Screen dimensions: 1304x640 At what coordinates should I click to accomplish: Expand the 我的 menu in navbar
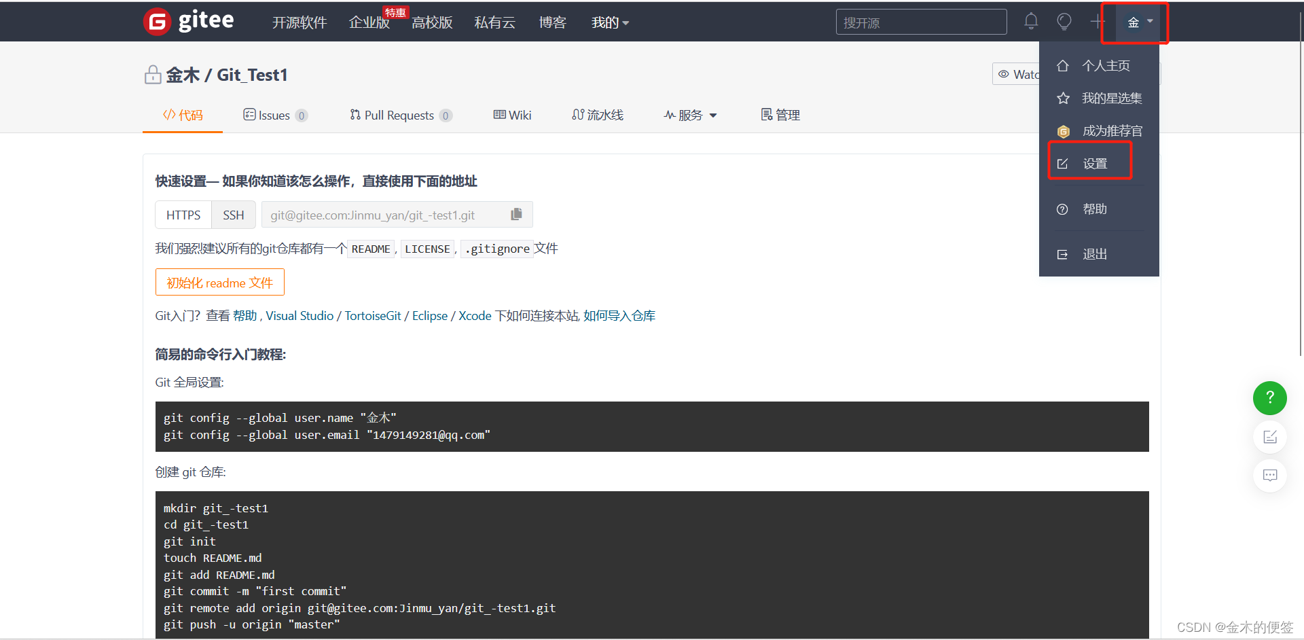pyautogui.click(x=610, y=23)
